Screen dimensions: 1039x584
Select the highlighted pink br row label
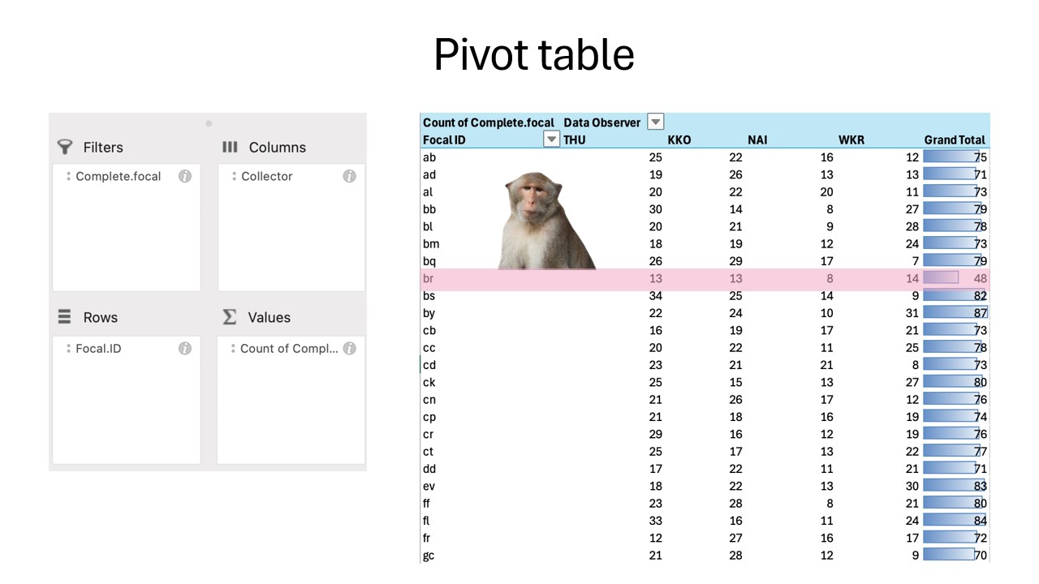pyautogui.click(x=429, y=278)
